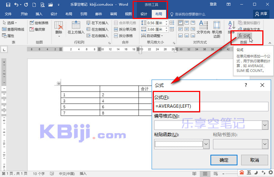Click the distribute rows icon

point(172,23)
